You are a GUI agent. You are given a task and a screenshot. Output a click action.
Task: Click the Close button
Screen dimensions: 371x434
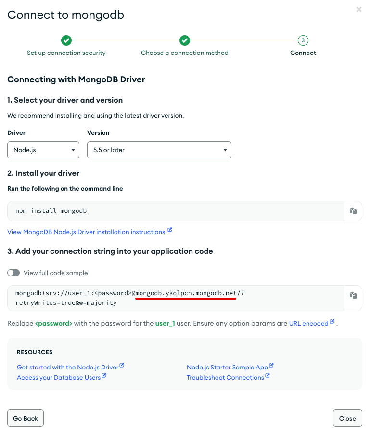click(x=347, y=418)
